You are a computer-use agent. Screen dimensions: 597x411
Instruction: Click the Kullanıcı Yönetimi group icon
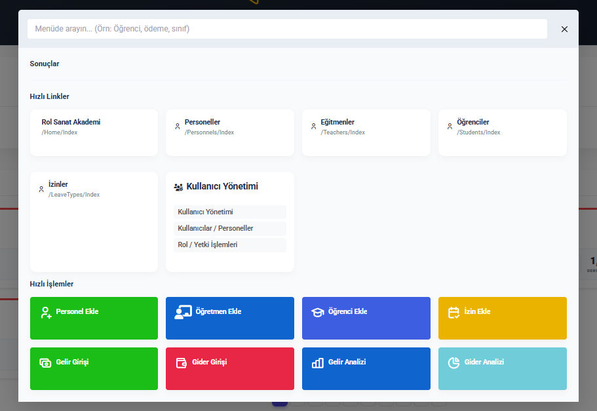tap(178, 187)
